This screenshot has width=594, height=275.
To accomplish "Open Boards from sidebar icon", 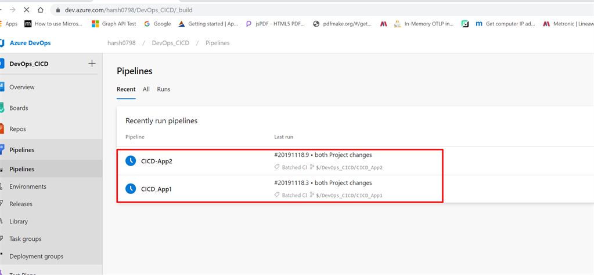I will 2,108.
